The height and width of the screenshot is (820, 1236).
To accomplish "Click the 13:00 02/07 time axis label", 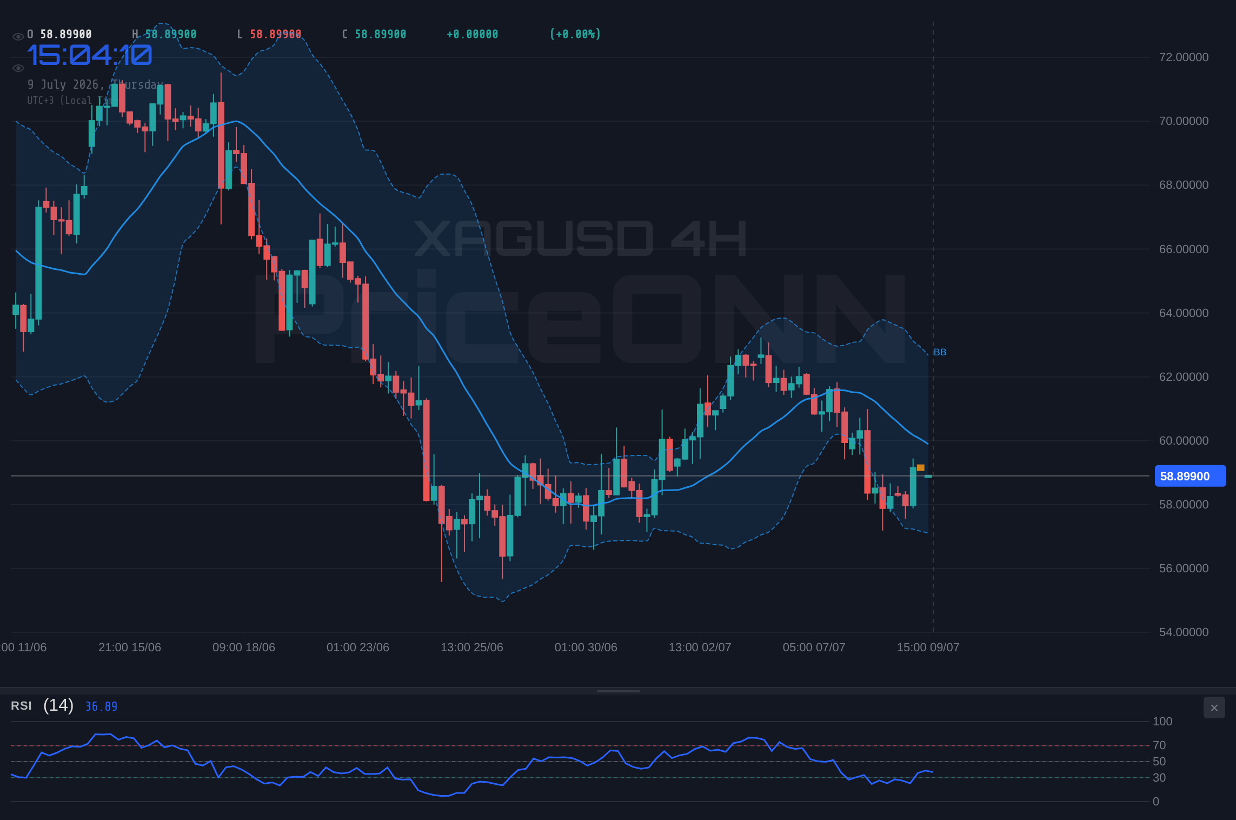I will [x=700, y=647].
